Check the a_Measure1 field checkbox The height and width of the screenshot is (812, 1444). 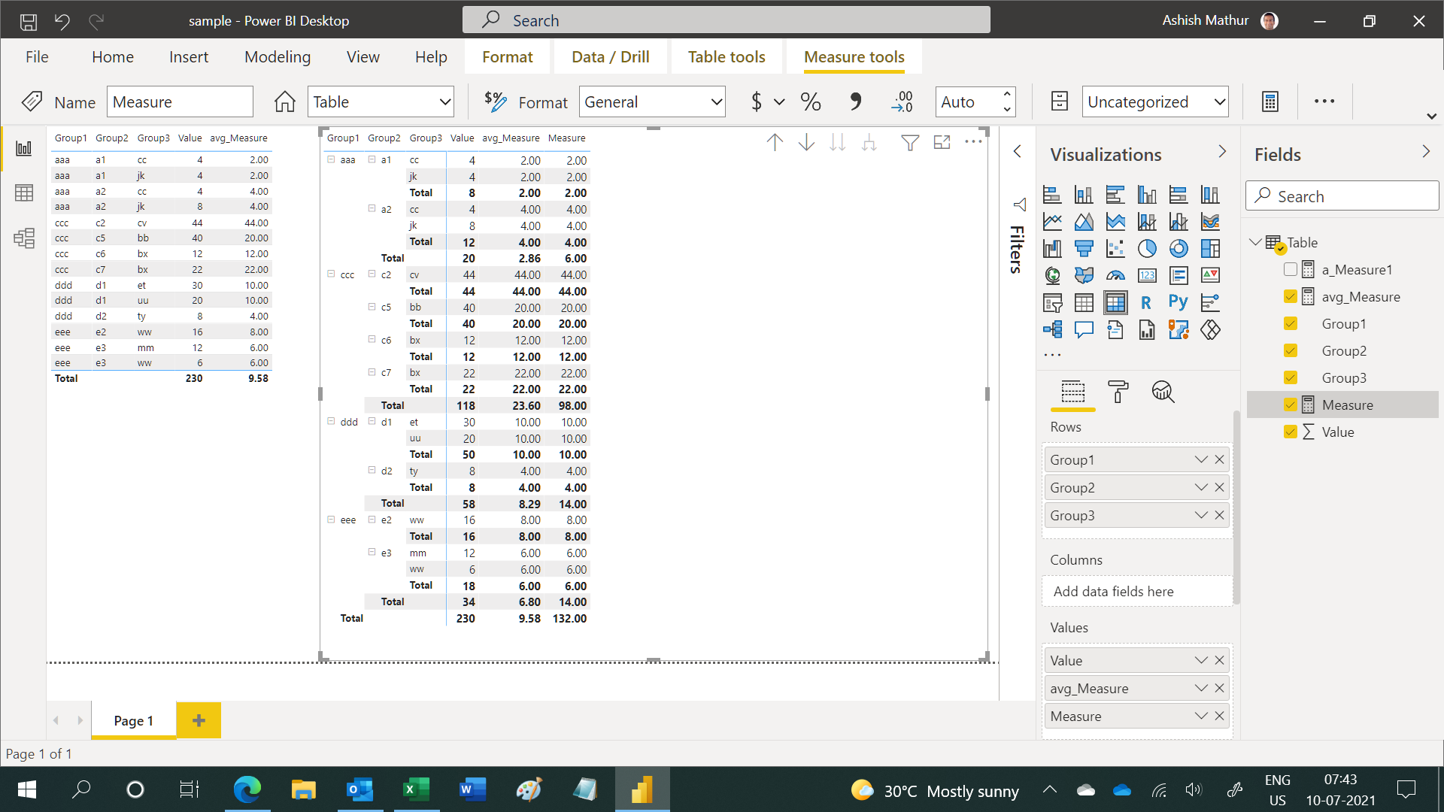pos(1291,270)
